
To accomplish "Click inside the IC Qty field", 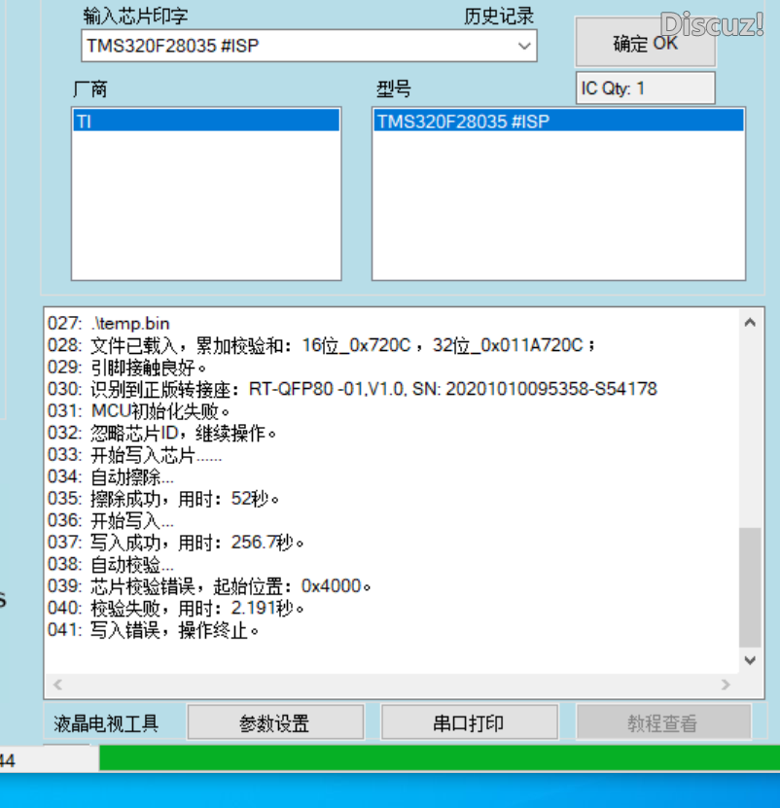I will (645, 88).
